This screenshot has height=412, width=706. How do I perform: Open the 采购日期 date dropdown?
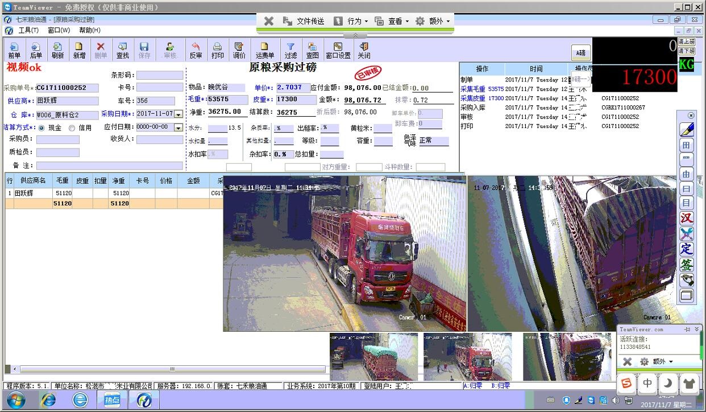point(178,114)
